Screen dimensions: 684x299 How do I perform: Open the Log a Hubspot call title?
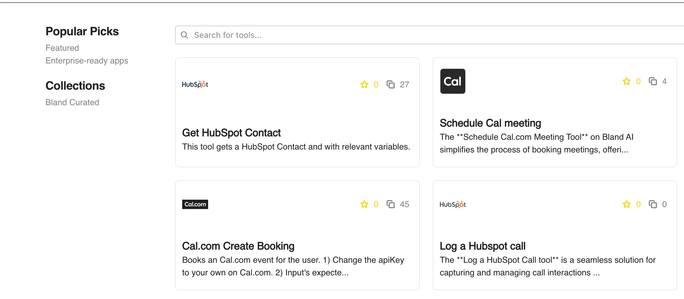(483, 246)
